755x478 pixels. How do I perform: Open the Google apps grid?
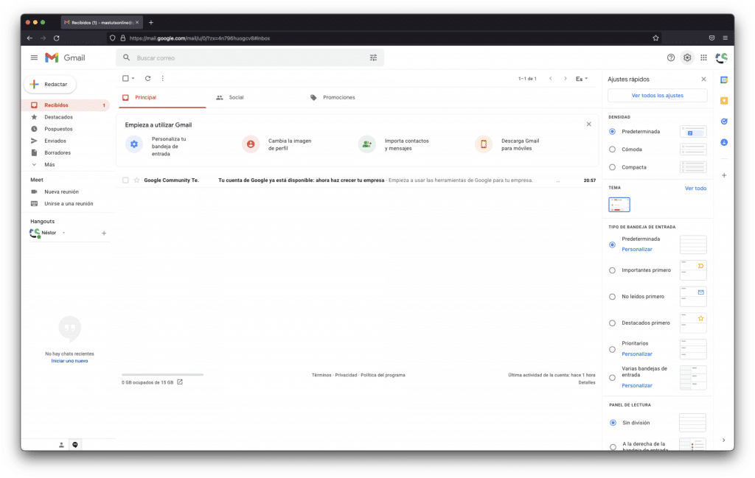[703, 57]
